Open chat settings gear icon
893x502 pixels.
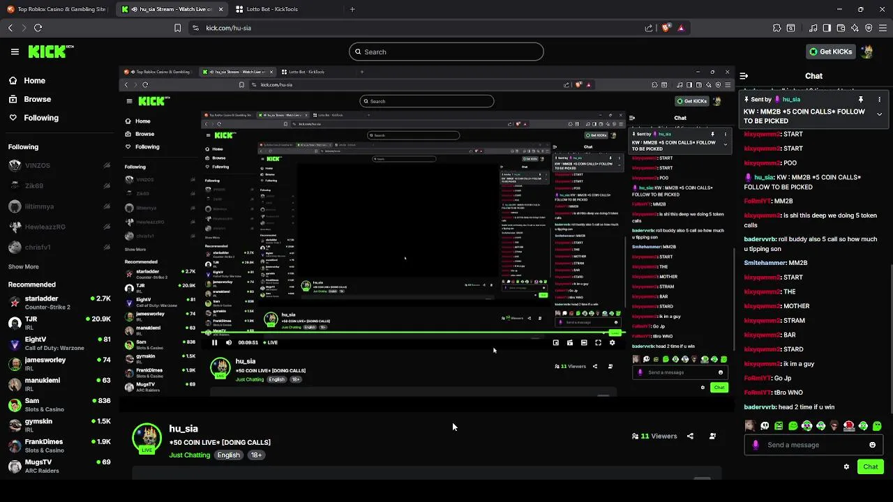846,466
